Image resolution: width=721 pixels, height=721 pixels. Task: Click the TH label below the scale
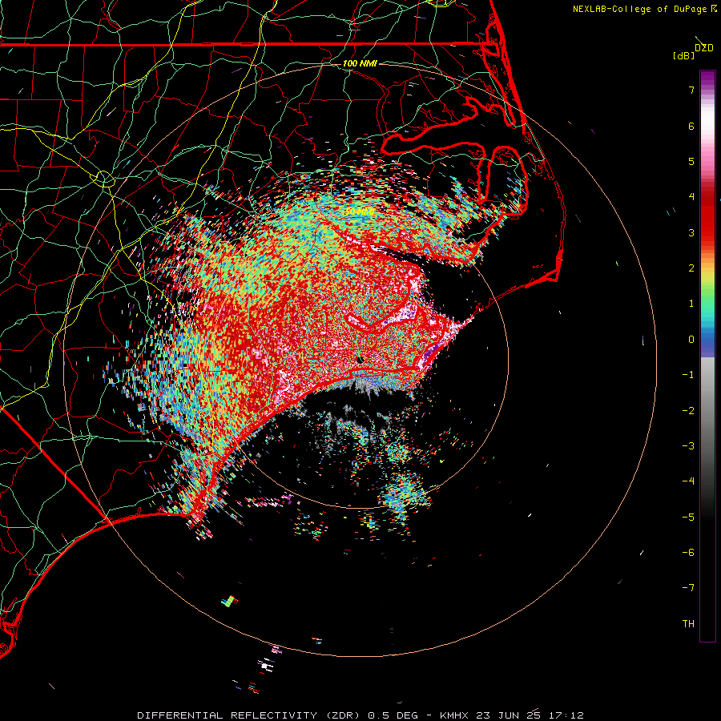click(688, 624)
